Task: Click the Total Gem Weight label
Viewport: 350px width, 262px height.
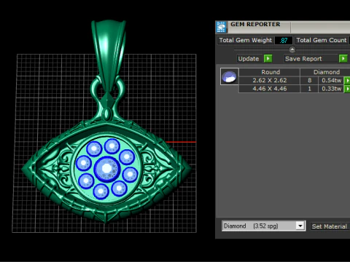Action: (x=246, y=40)
